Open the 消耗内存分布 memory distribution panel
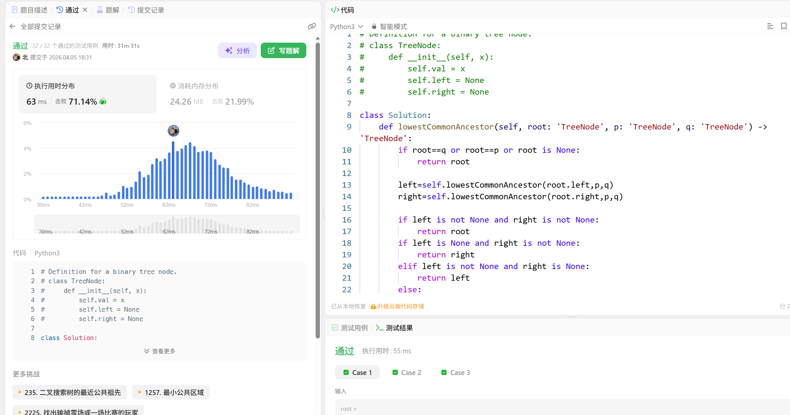Screen dimensions: 790x415 (x=194, y=86)
